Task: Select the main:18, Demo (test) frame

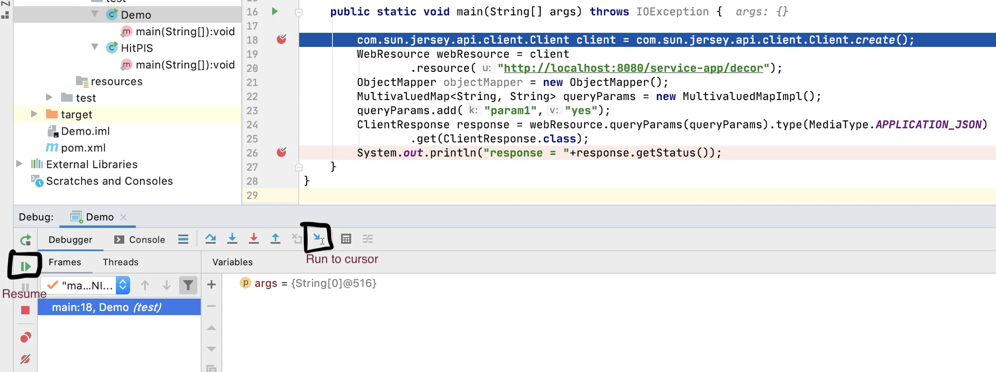Action: click(119, 307)
